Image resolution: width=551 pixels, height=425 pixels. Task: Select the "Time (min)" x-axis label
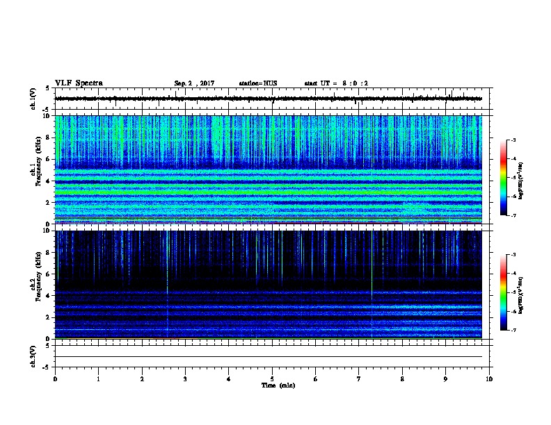[x=278, y=385]
